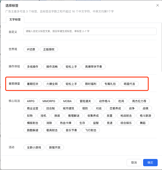Choose the 专属礼包 tag

point(110,84)
